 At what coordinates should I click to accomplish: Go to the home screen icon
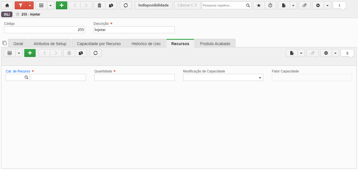(x=7, y=5)
